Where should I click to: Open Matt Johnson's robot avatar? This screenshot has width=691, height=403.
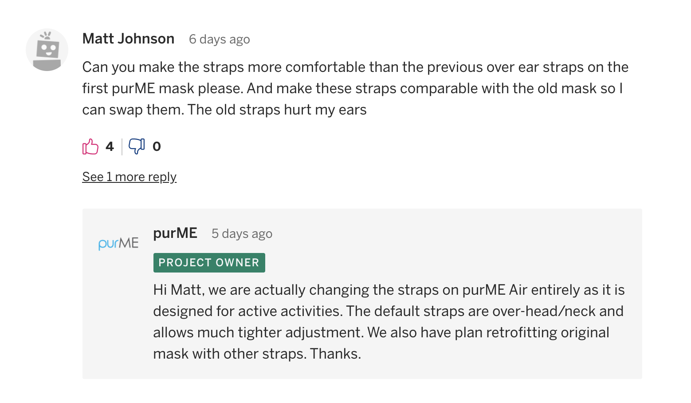47,50
